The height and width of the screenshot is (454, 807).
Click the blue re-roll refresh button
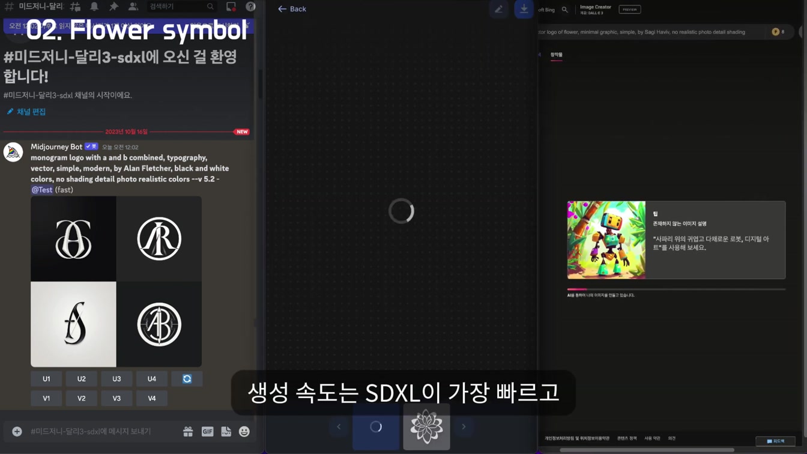pos(187,379)
